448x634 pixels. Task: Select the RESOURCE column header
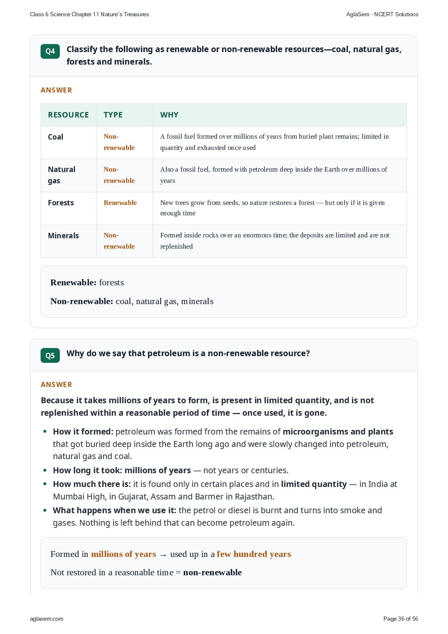point(68,115)
